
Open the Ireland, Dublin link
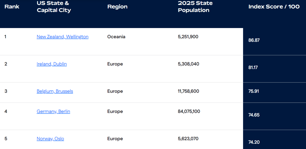(x=52, y=64)
